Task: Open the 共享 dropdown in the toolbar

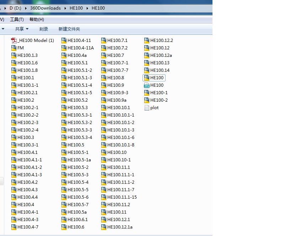Action: click(x=22, y=29)
